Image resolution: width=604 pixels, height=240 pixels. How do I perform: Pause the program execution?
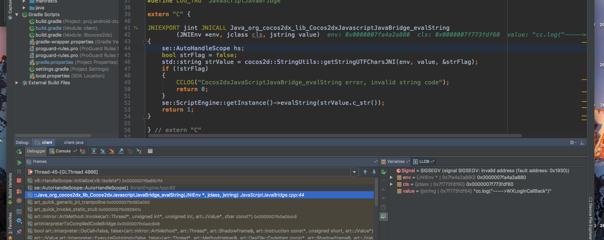coord(19,172)
